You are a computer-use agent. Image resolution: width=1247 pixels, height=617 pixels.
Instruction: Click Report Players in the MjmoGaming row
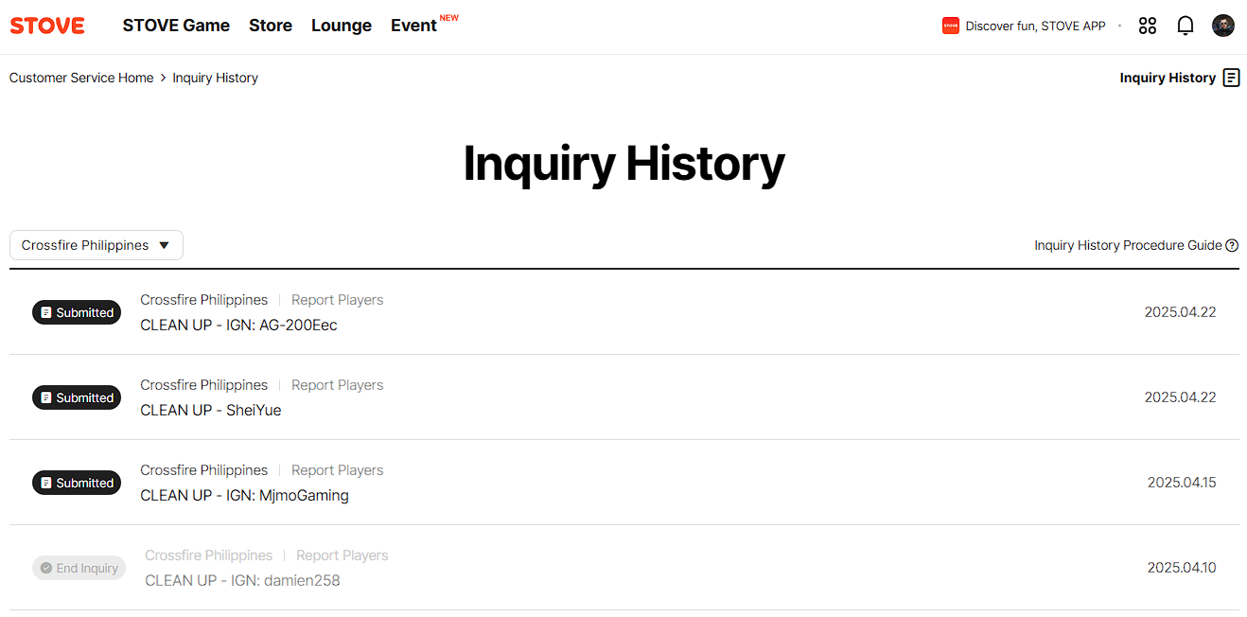click(337, 470)
